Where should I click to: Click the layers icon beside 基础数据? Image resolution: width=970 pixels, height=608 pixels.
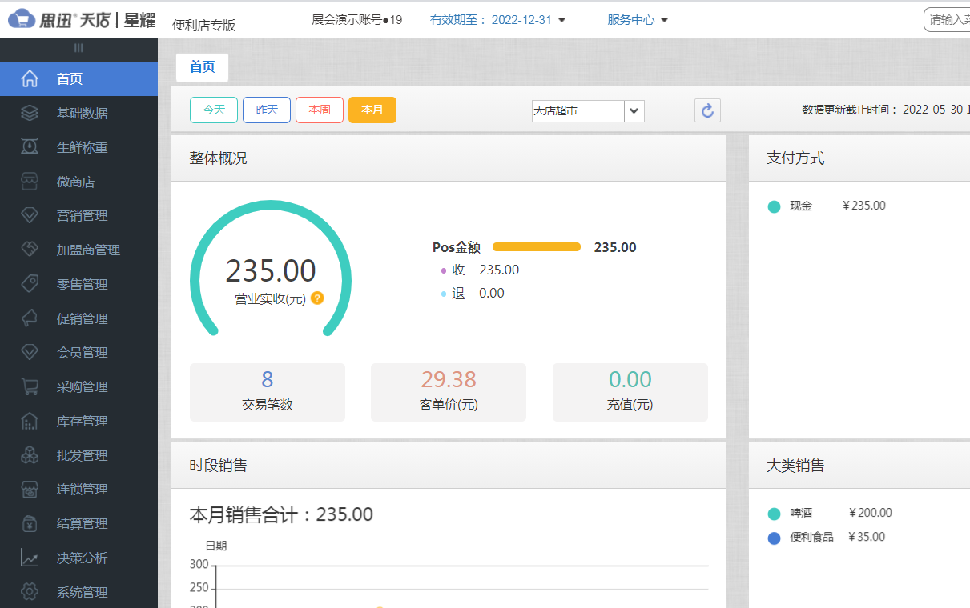[x=30, y=113]
